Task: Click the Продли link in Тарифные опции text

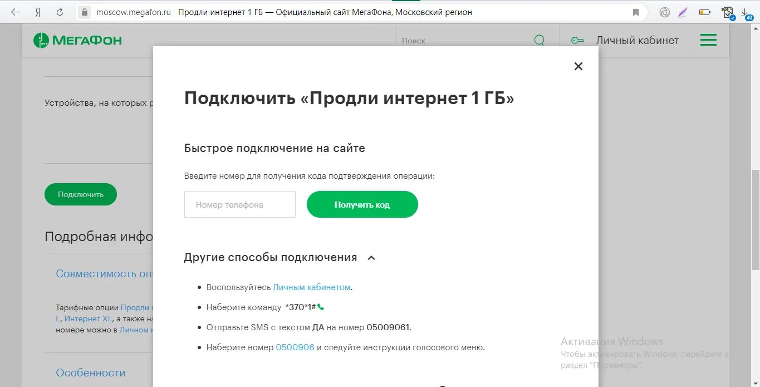Action: tap(136, 307)
